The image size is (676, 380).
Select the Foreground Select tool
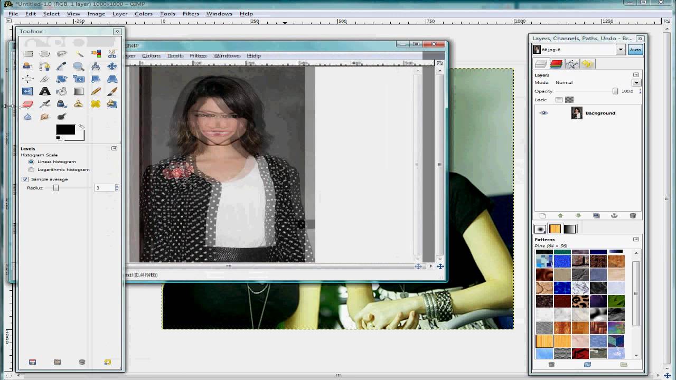pyautogui.click(x=28, y=66)
